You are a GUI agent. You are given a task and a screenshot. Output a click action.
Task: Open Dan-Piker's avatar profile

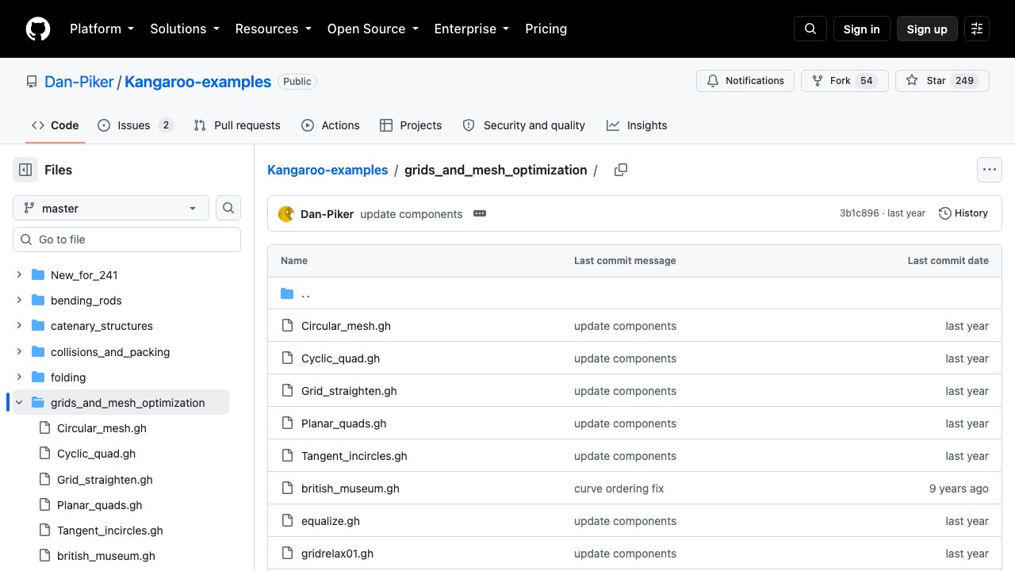[286, 213]
